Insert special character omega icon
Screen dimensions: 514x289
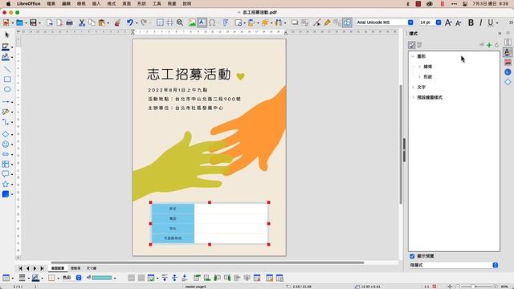(x=212, y=22)
